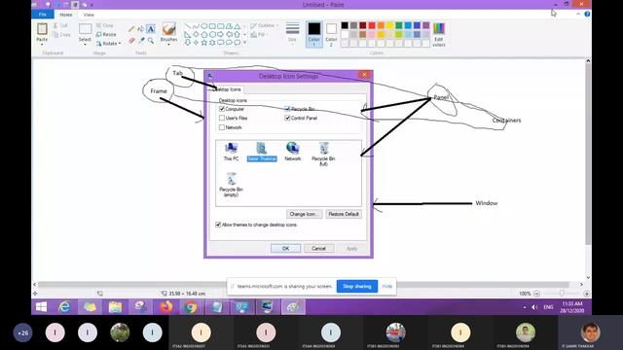Select the Magnifier tool
Image resolution: width=623 pixels, height=350 pixels.
click(151, 41)
